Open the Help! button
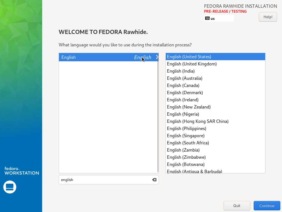 point(268,17)
